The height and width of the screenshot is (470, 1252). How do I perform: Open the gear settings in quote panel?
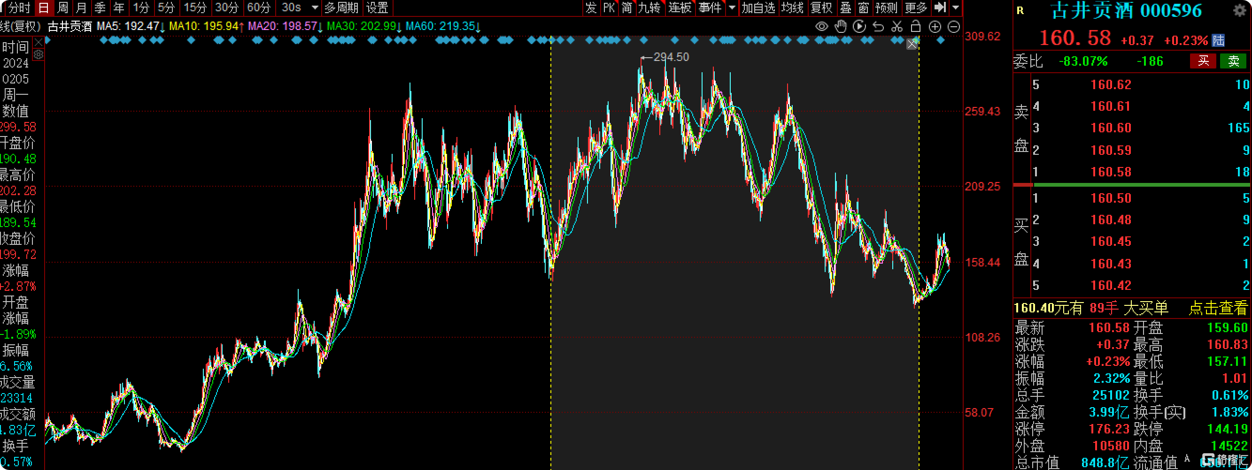point(1239,11)
